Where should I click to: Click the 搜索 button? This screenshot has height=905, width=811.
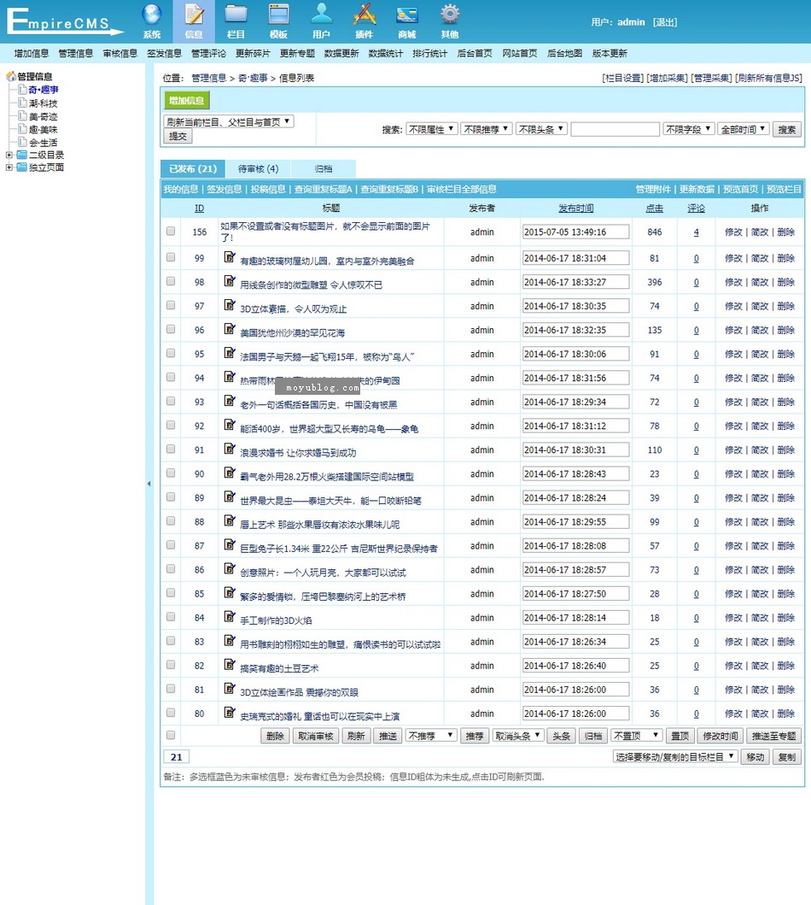tap(787, 130)
